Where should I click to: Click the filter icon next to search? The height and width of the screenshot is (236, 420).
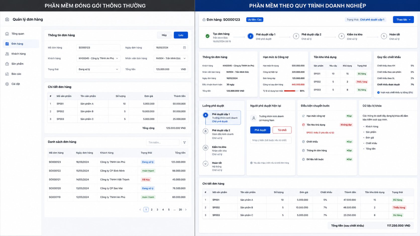tap(184, 142)
